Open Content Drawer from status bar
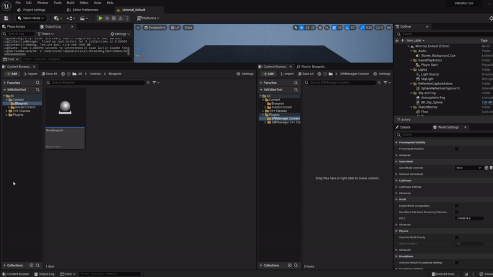 point(15,274)
